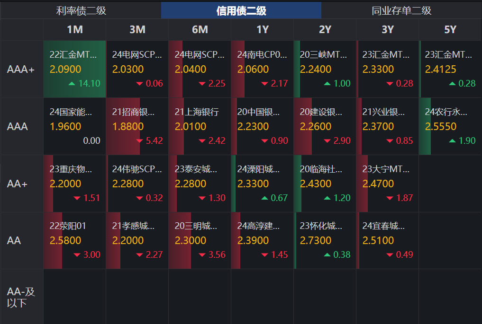Open the 24农行永 bond quote
The width and height of the screenshot is (482, 324).
pyautogui.click(x=450, y=126)
